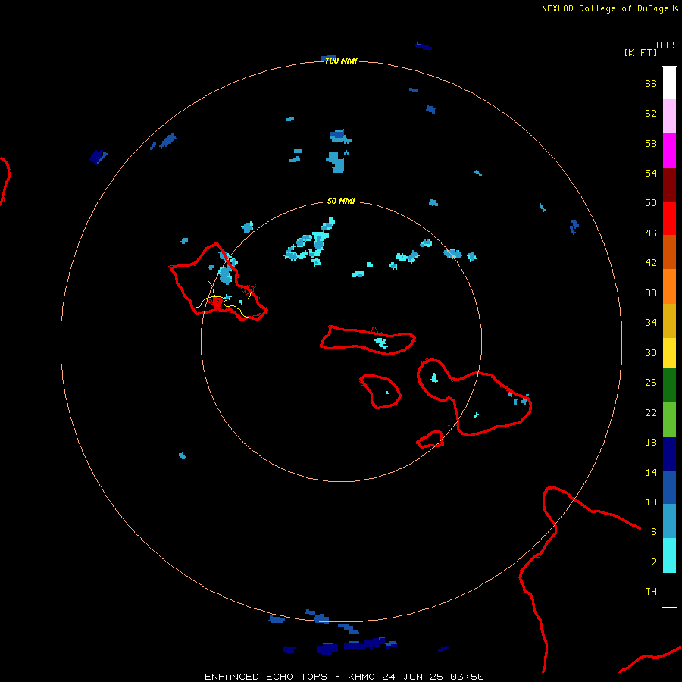
Task: Click the ENHANCED ECHO TOPS product title
Action: (x=266, y=677)
